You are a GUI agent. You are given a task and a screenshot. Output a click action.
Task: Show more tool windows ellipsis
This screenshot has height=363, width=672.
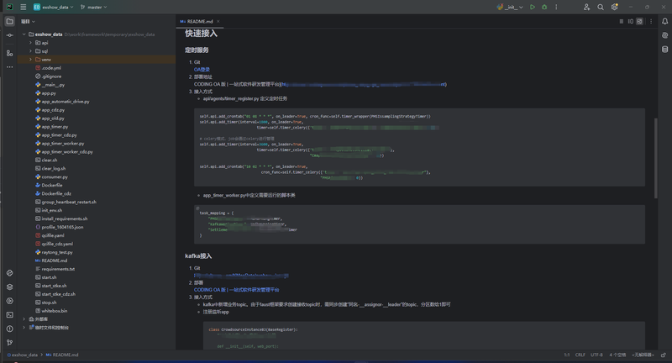point(9,67)
